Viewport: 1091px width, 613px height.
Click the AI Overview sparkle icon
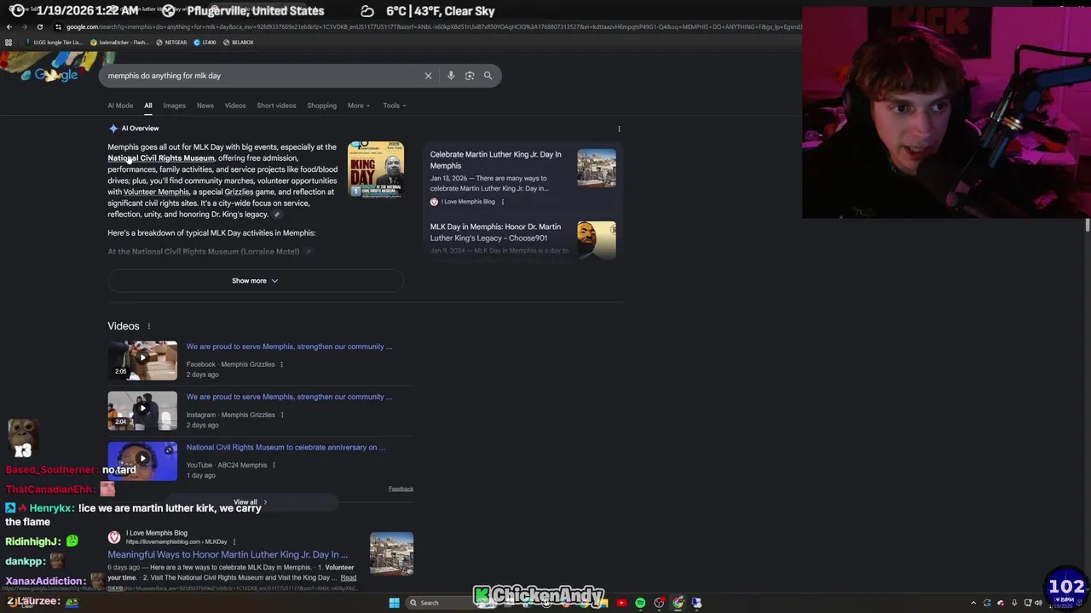pos(113,129)
